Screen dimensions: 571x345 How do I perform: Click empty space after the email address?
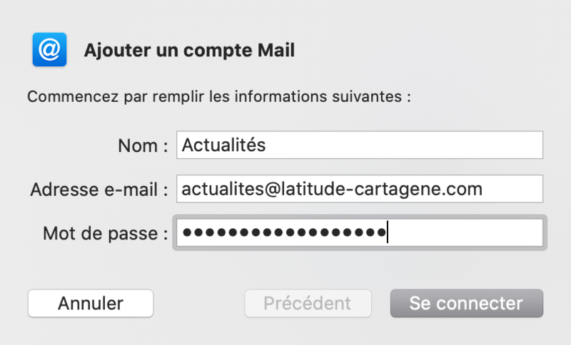[512, 189]
